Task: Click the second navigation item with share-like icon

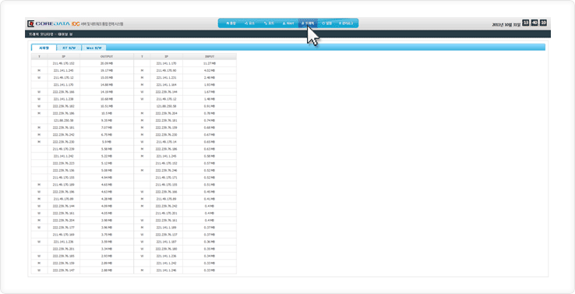Action: point(249,23)
